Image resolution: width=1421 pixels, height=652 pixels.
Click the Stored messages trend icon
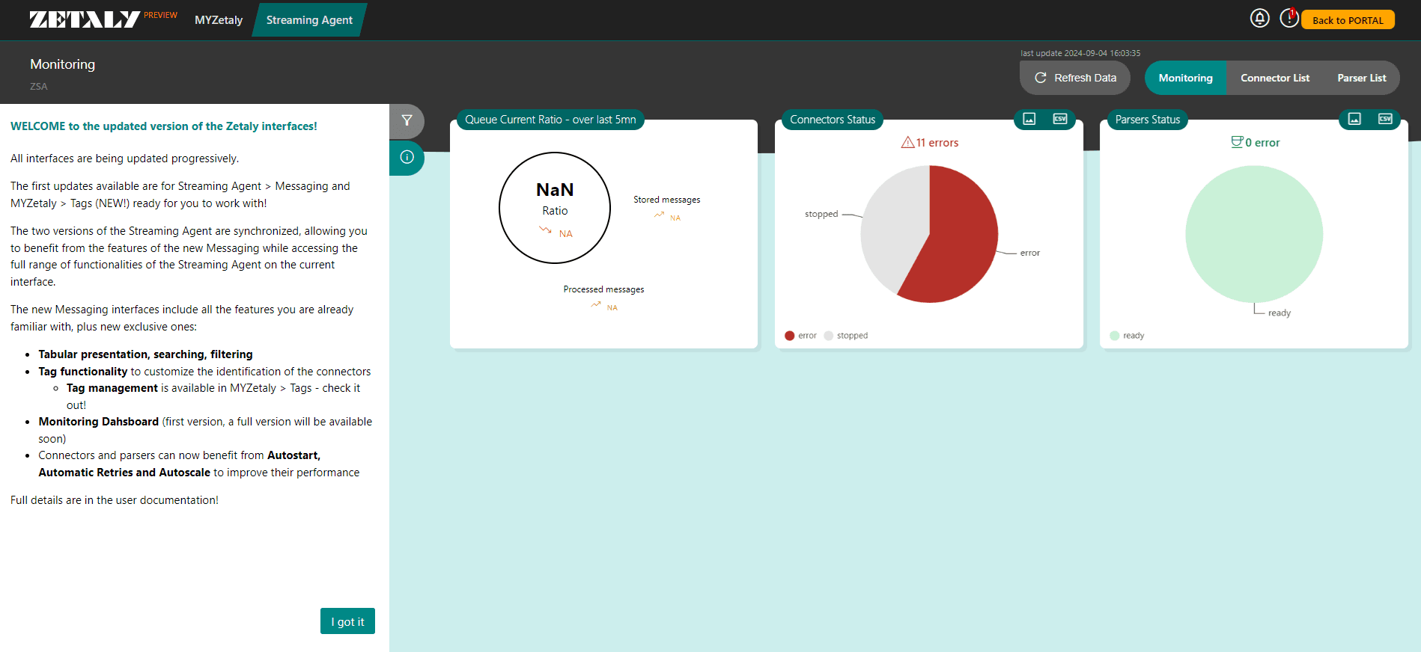click(659, 215)
